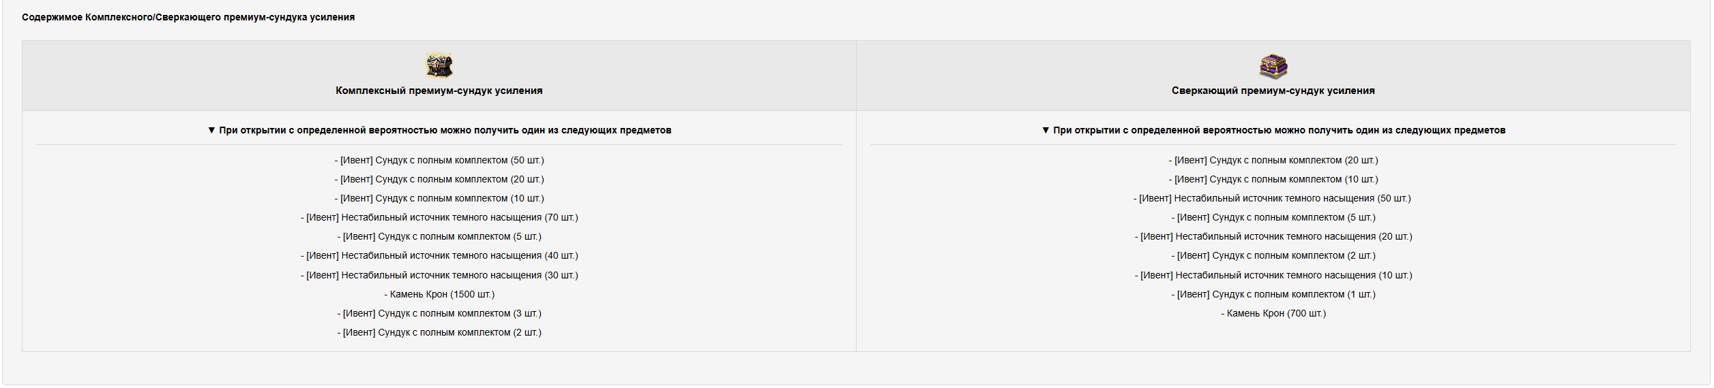Select left Нестабильный источник (30 шт.) entry
The height and width of the screenshot is (388, 1714).
click(x=439, y=276)
